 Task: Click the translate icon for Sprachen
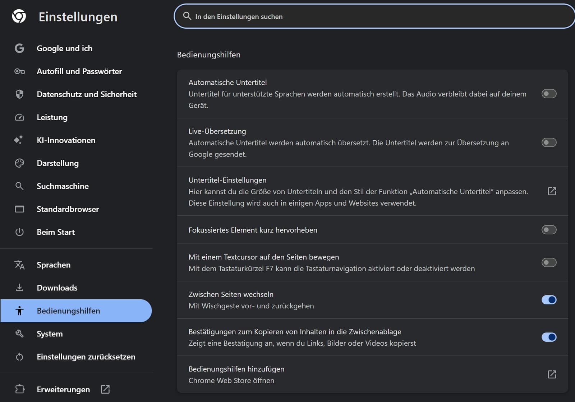19,265
